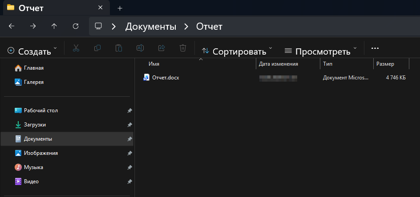Open the Сортировать dropdown menu
Viewport: 420px width, 197px height.
point(237,50)
